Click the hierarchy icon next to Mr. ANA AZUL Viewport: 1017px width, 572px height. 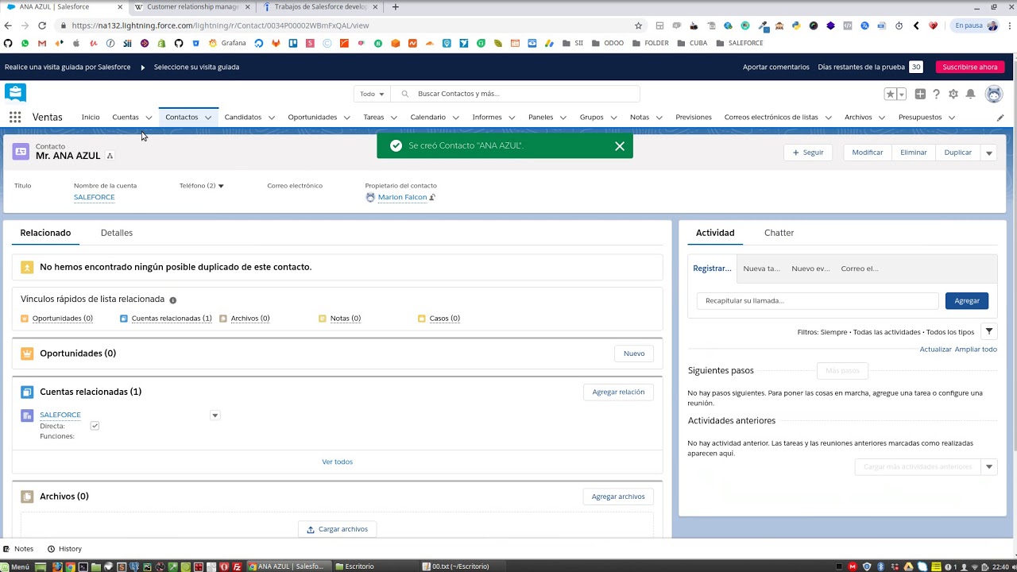[x=110, y=156]
